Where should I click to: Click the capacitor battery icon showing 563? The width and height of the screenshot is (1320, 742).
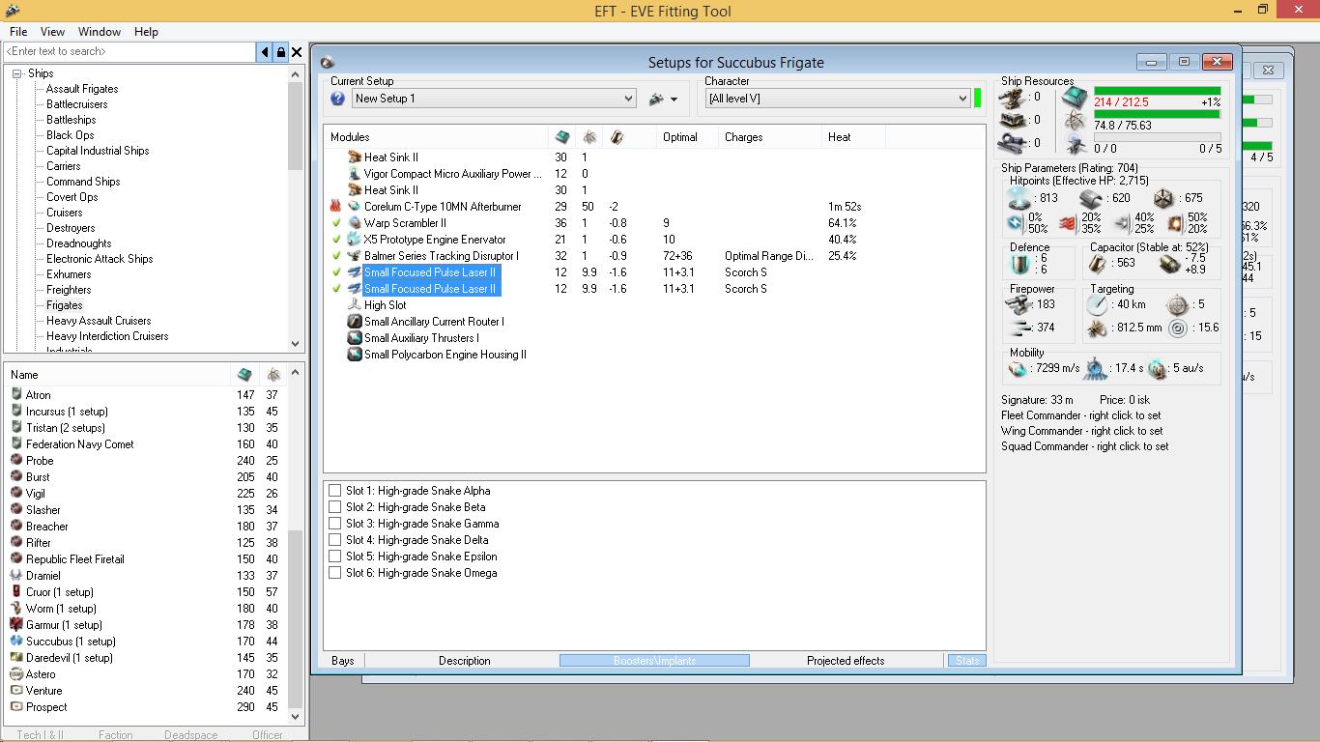[x=1100, y=263]
